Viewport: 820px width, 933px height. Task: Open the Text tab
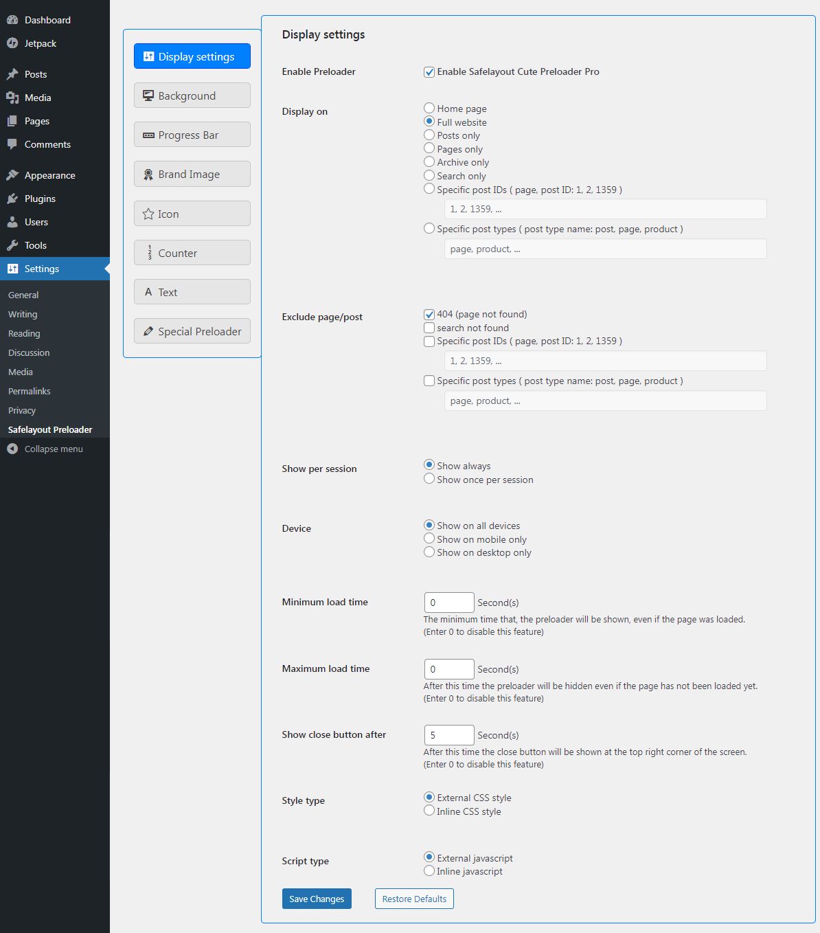(192, 292)
